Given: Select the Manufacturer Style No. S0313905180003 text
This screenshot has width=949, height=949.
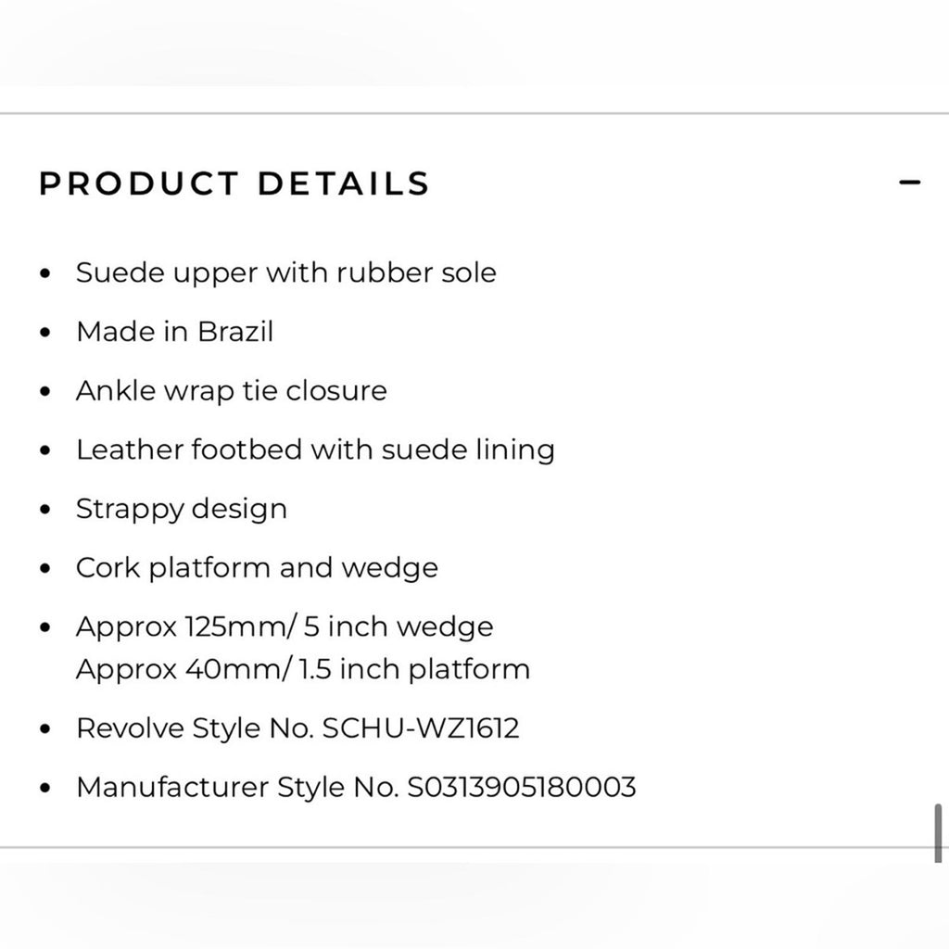Looking at the screenshot, I should [357, 787].
